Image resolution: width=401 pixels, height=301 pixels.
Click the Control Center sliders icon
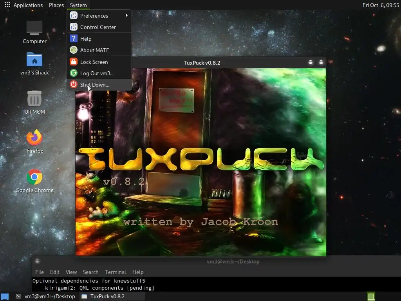(x=74, y=27)
